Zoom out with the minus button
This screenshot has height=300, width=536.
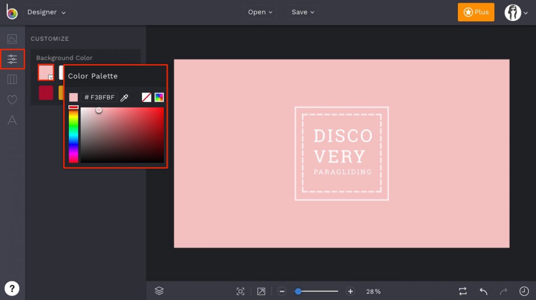point(282,292)
